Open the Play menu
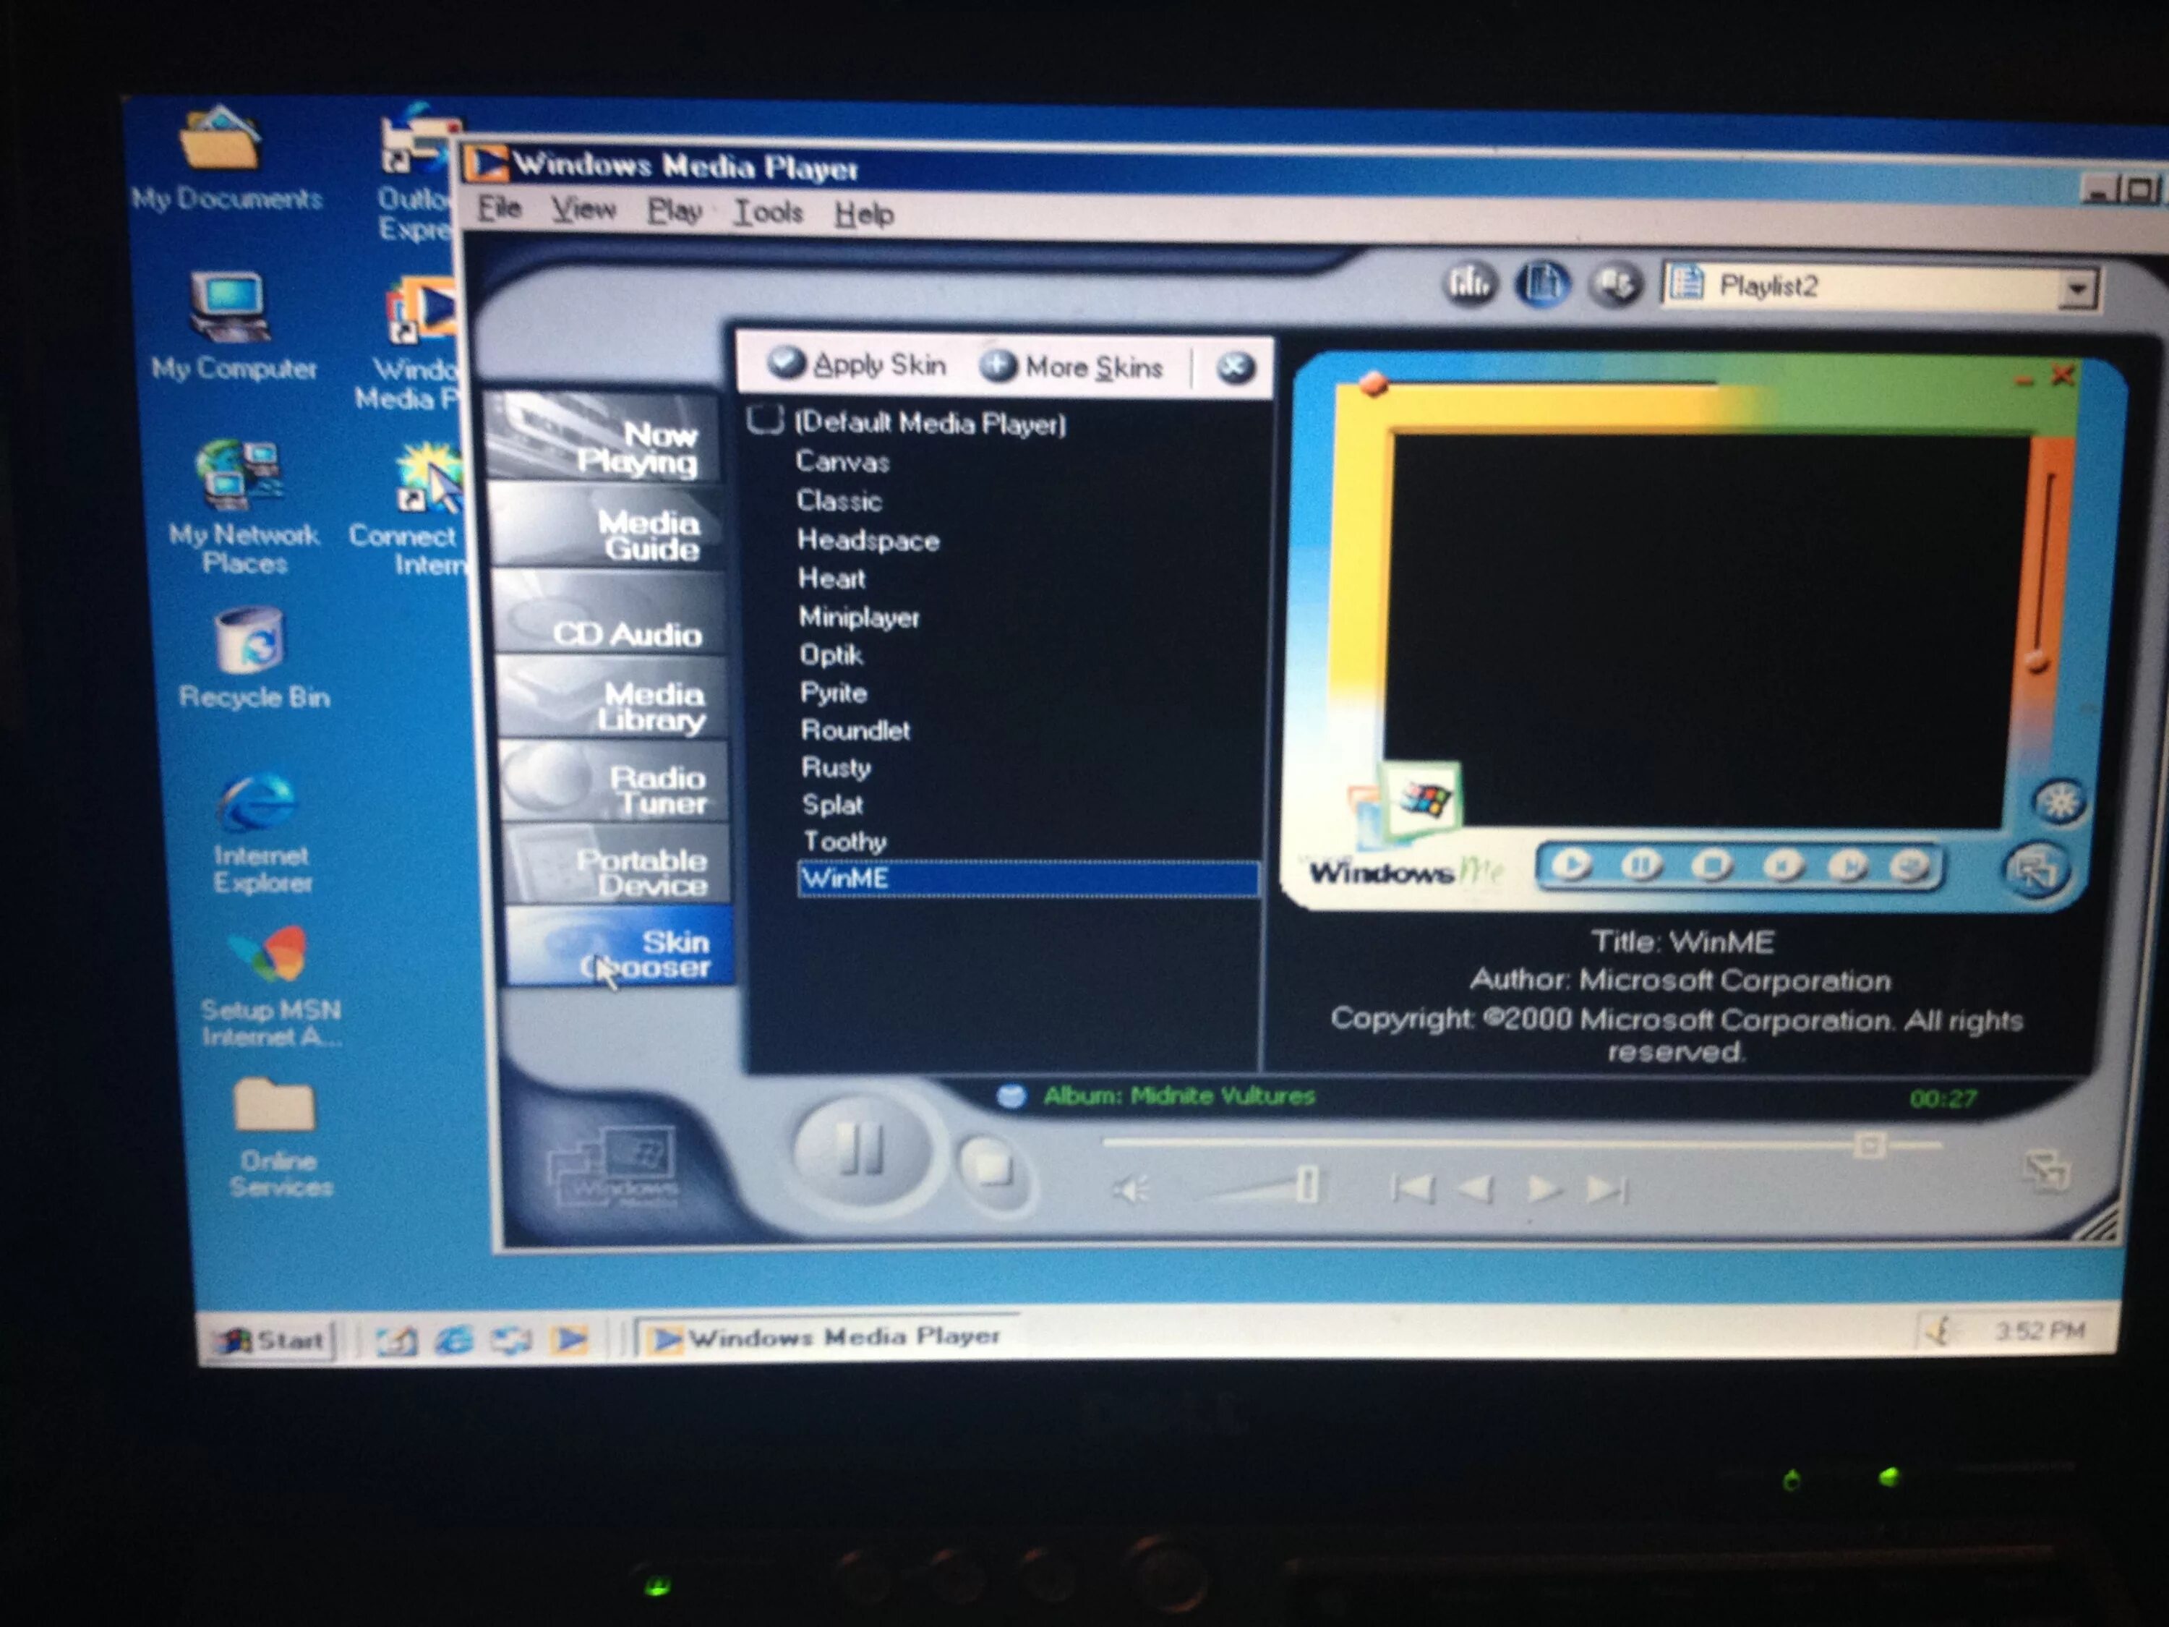 pyautogui.click(x=675, y=211)
